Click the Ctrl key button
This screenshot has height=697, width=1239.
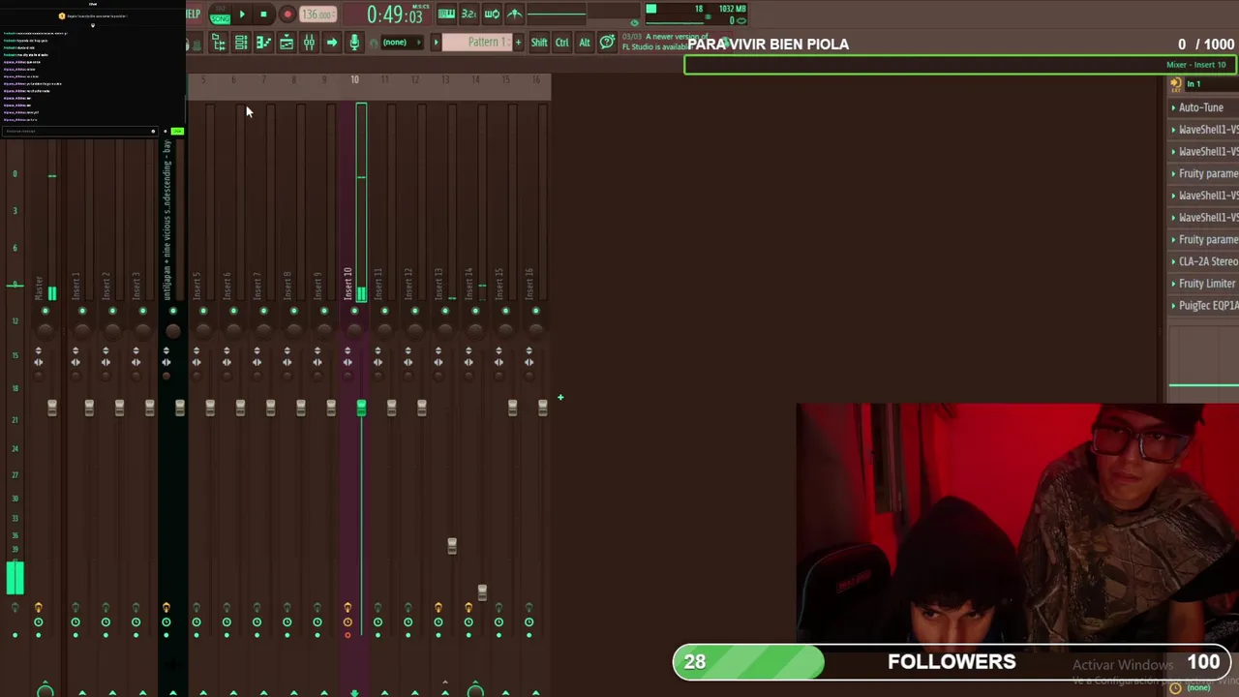561,43
